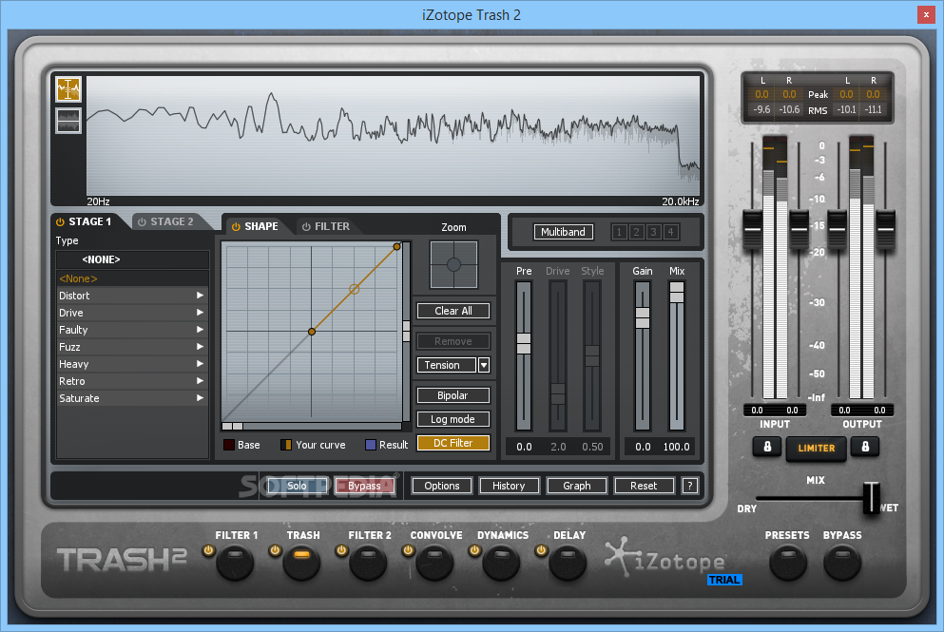Viewport: 944px width, 632px height.
Task: Select multiband band 1
Action: tap(619, 232)
